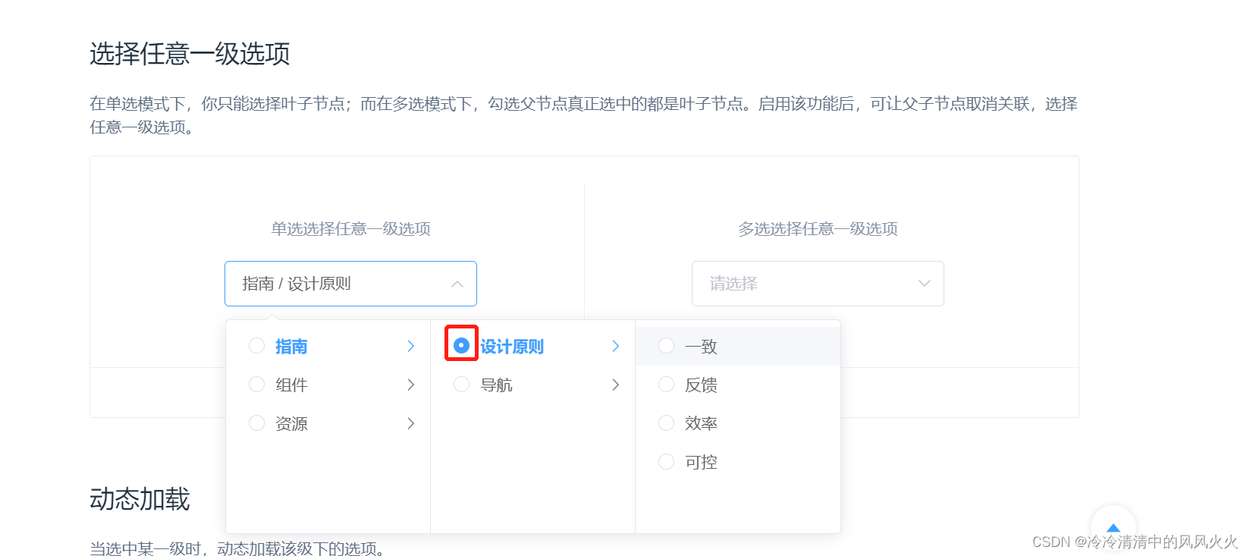Click the 动态加载 heading

(x=140, y=499)
